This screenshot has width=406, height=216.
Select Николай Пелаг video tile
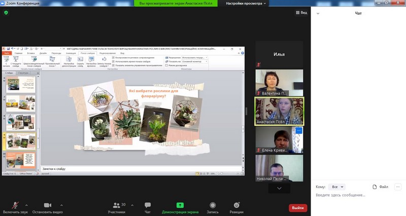coord(279,168)
